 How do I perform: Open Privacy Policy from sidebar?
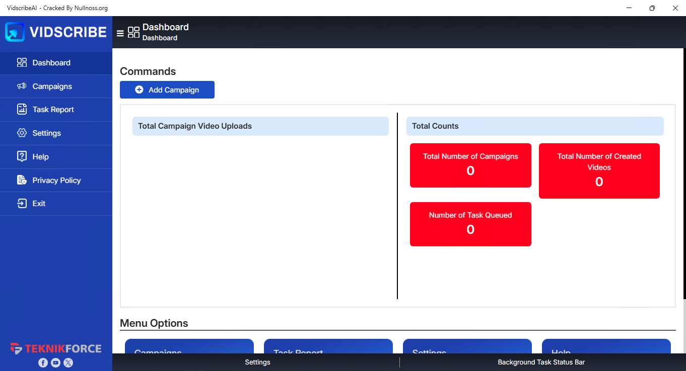coord(56,180)
